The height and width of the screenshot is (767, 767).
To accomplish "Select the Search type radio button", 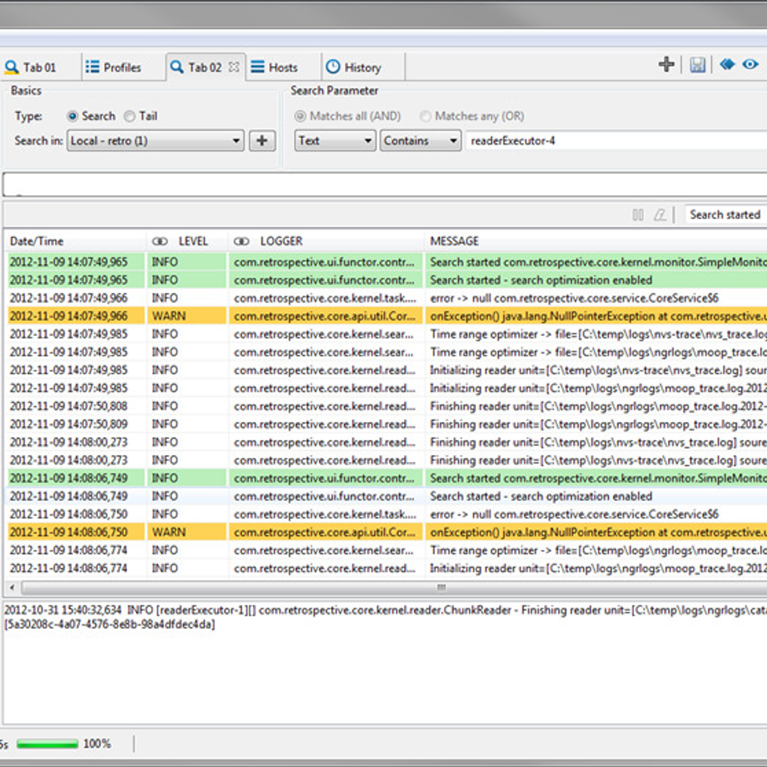I will (x=72, y=116).
